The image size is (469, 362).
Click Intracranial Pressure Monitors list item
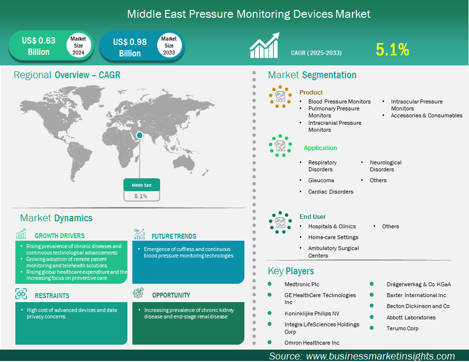click(x=335, y=126)
